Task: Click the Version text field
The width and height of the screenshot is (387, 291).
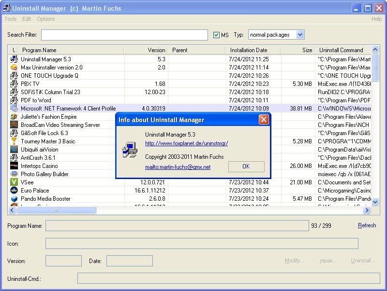Action: [63, 261]
